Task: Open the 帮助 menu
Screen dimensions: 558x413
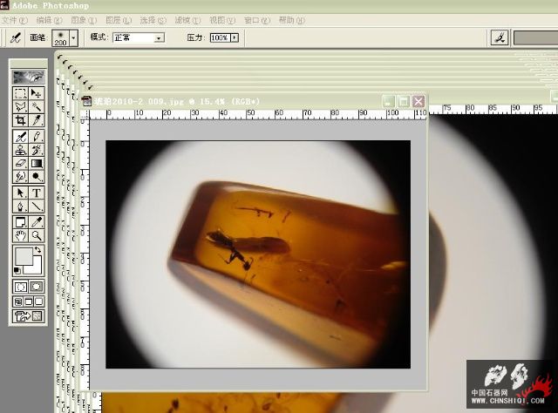Action: [x=292, y=21]
